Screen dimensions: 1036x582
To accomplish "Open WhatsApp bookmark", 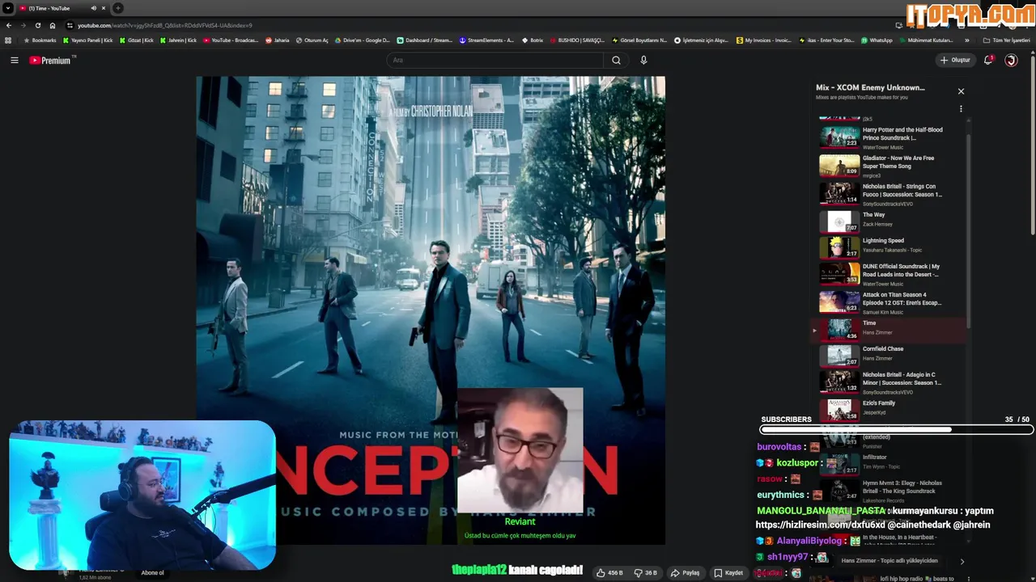I will tap(877, 40).
